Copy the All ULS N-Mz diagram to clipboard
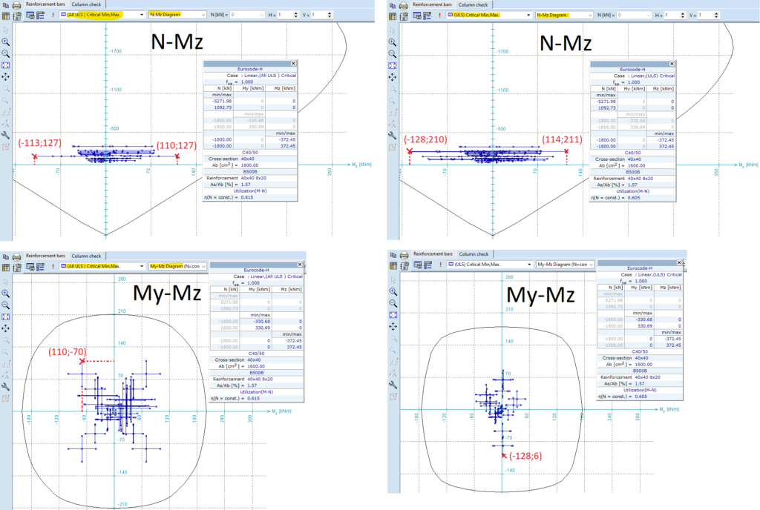Image resolution: width=760 pixels, height=510 pixels. 5,5
